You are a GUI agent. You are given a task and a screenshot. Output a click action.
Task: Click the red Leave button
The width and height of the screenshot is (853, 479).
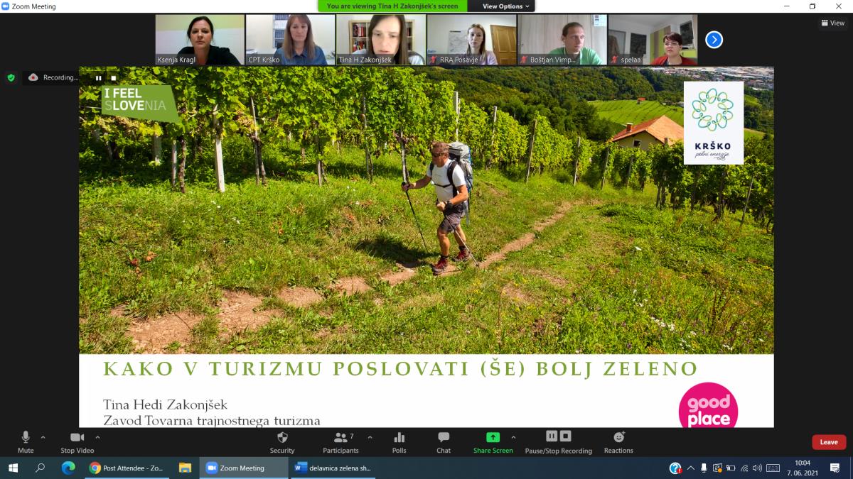829,442
